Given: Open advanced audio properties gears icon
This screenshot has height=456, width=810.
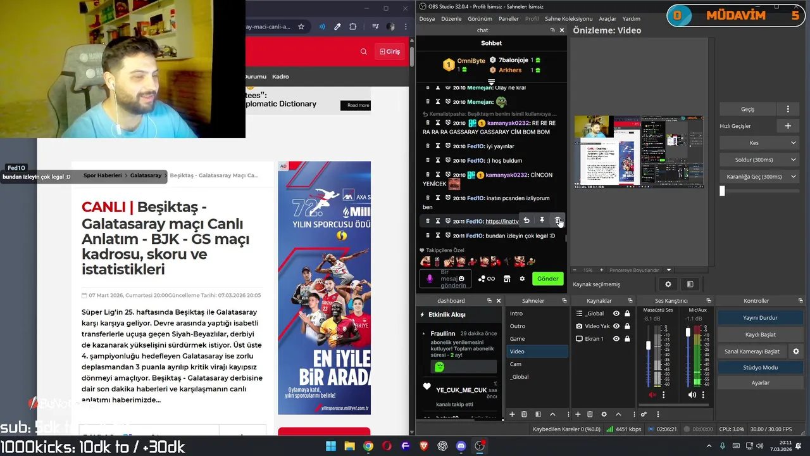Looking at the screenshot, I should [x=644, y=414].
